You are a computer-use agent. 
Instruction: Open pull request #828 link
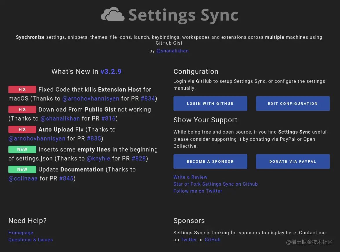[139, 158]
